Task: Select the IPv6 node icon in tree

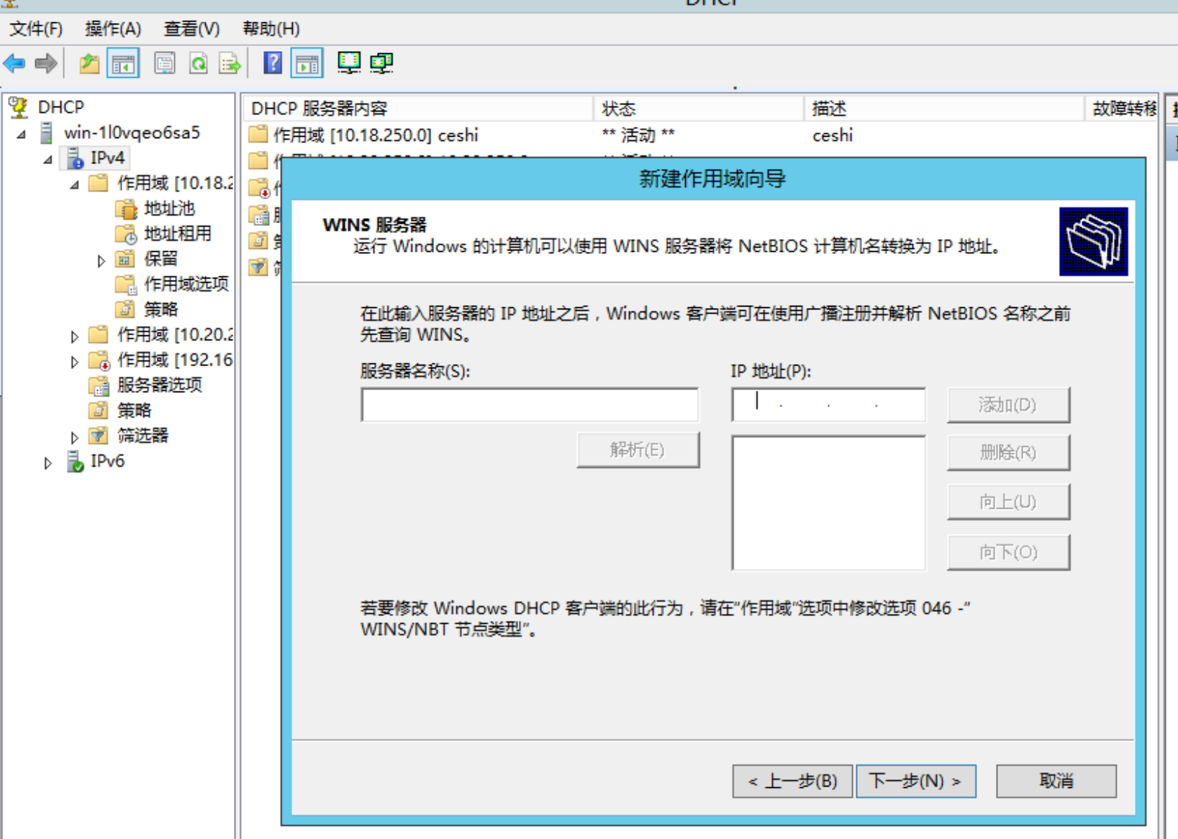Action: coord(75,461)
